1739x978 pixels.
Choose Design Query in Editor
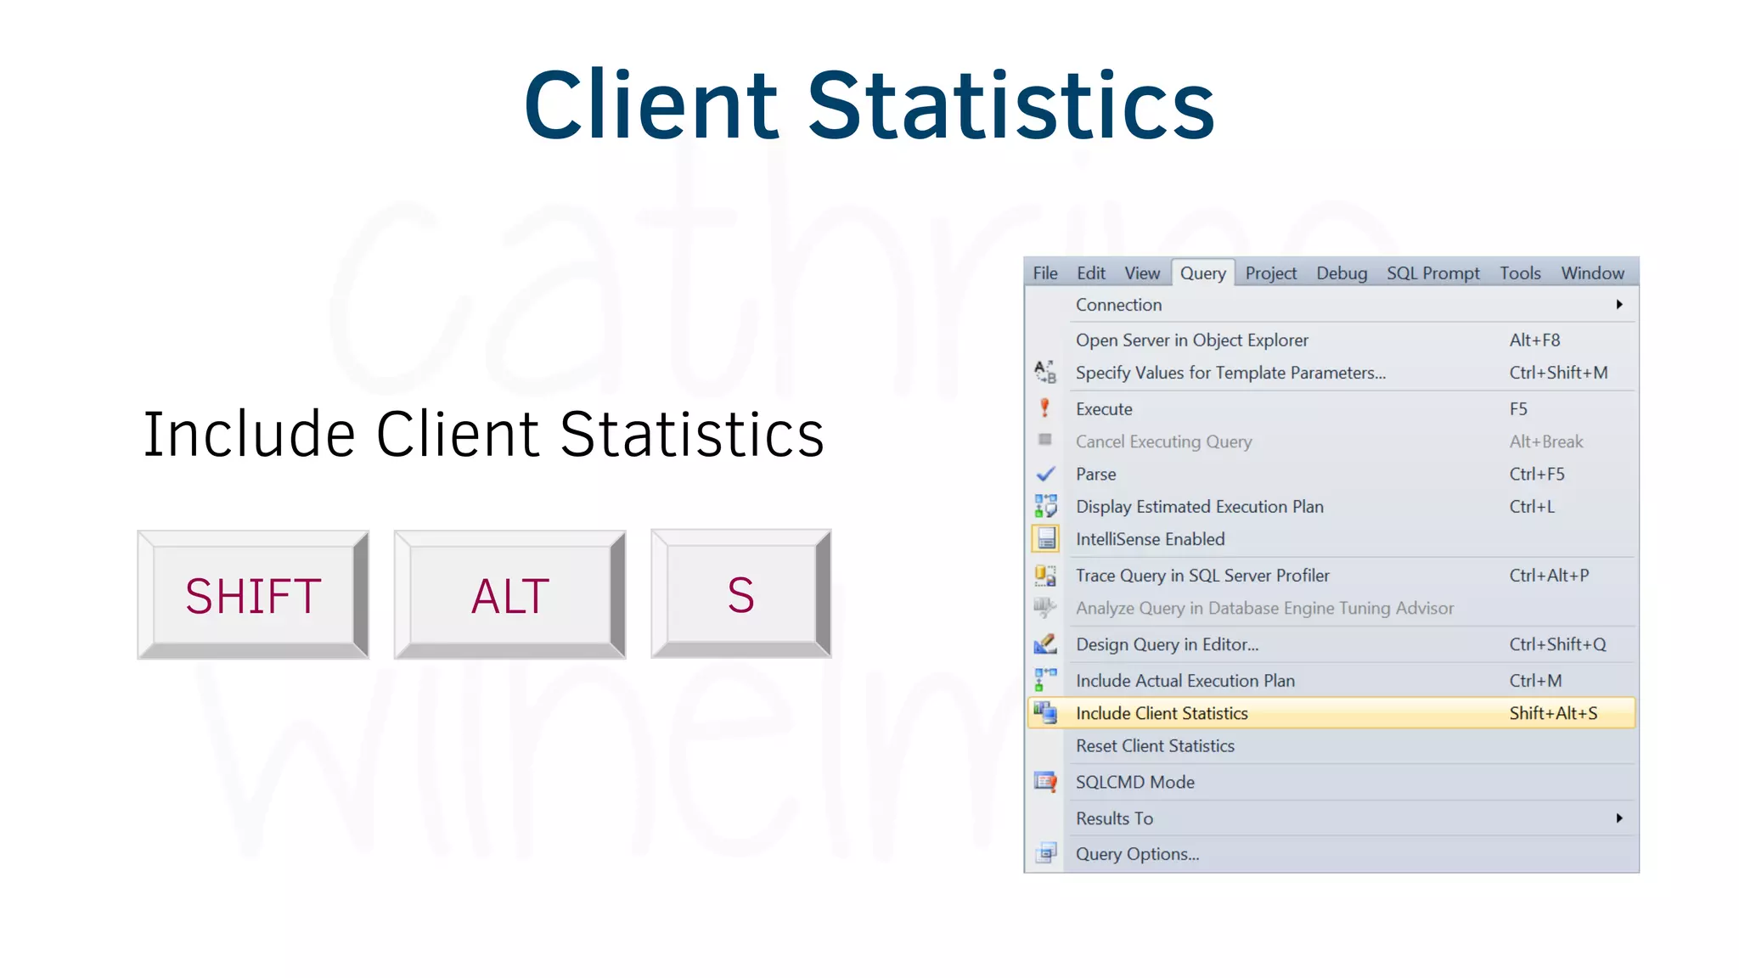[1331, 644]
